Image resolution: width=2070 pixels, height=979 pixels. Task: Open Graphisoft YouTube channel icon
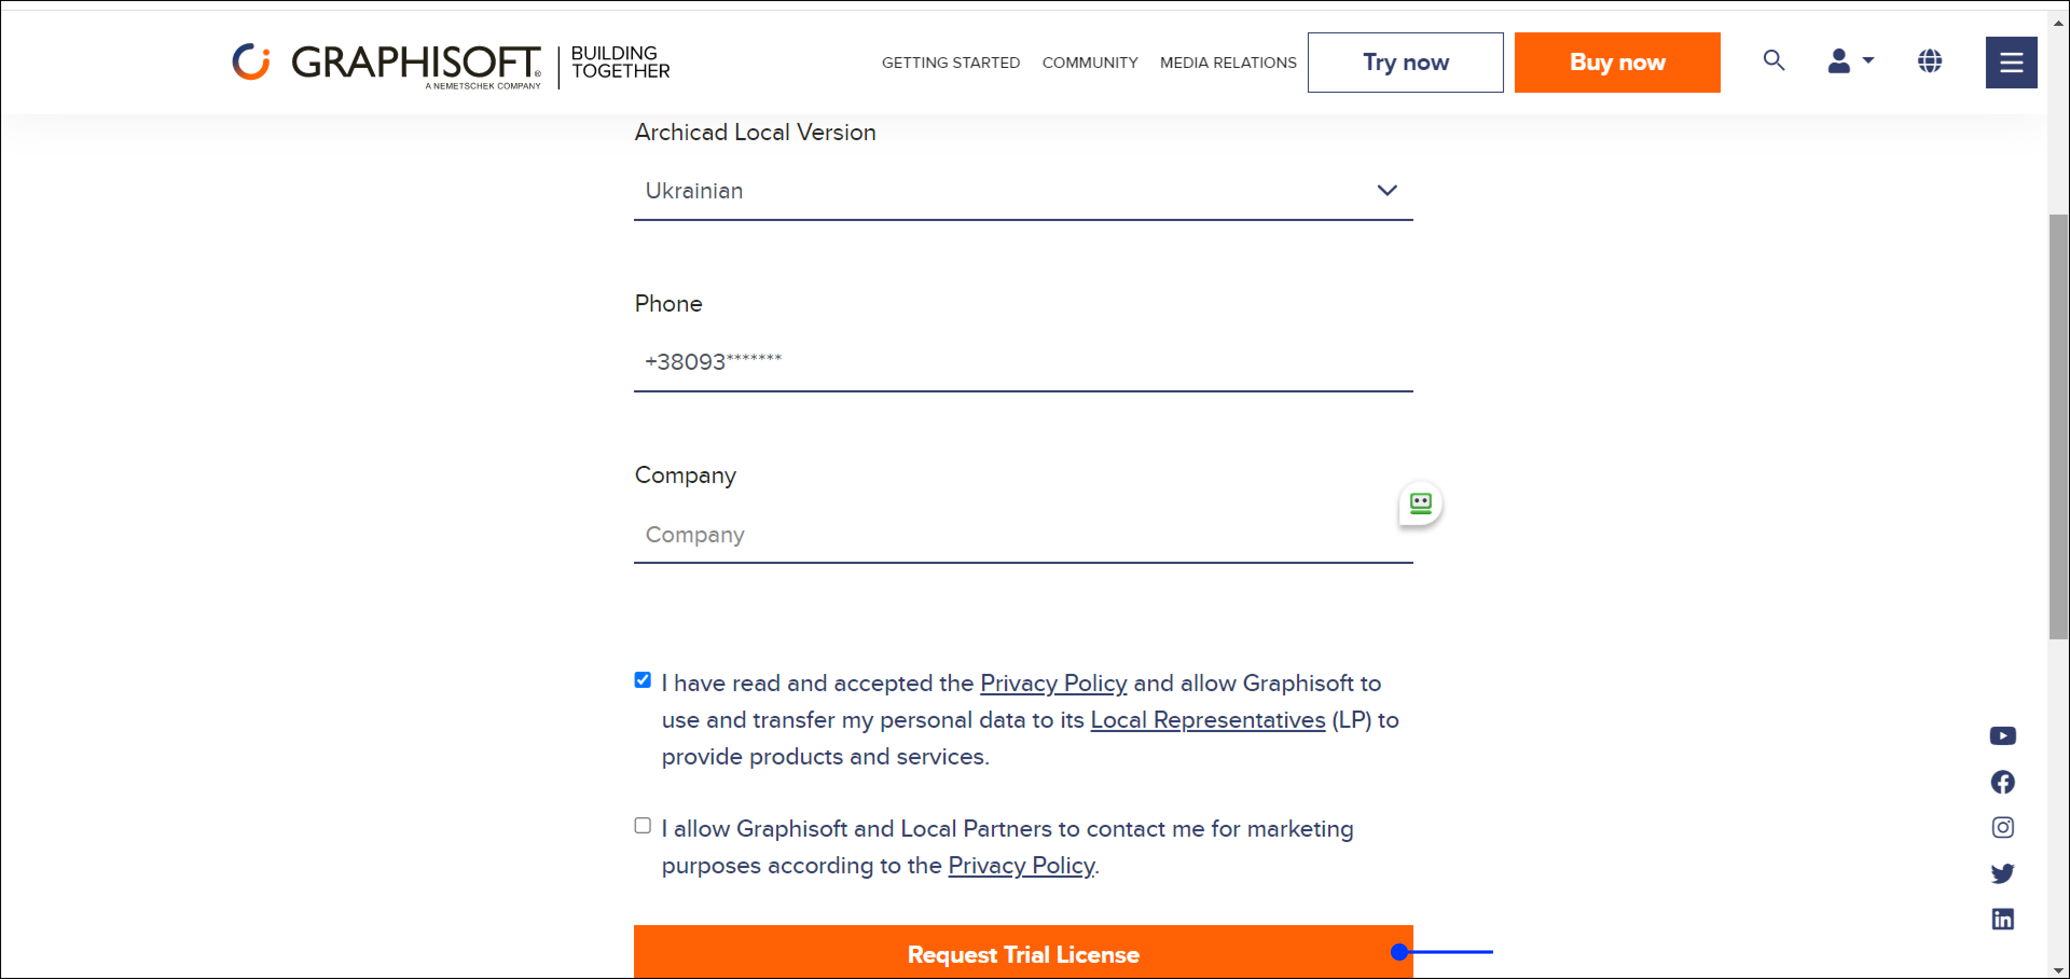[2002, 735]
